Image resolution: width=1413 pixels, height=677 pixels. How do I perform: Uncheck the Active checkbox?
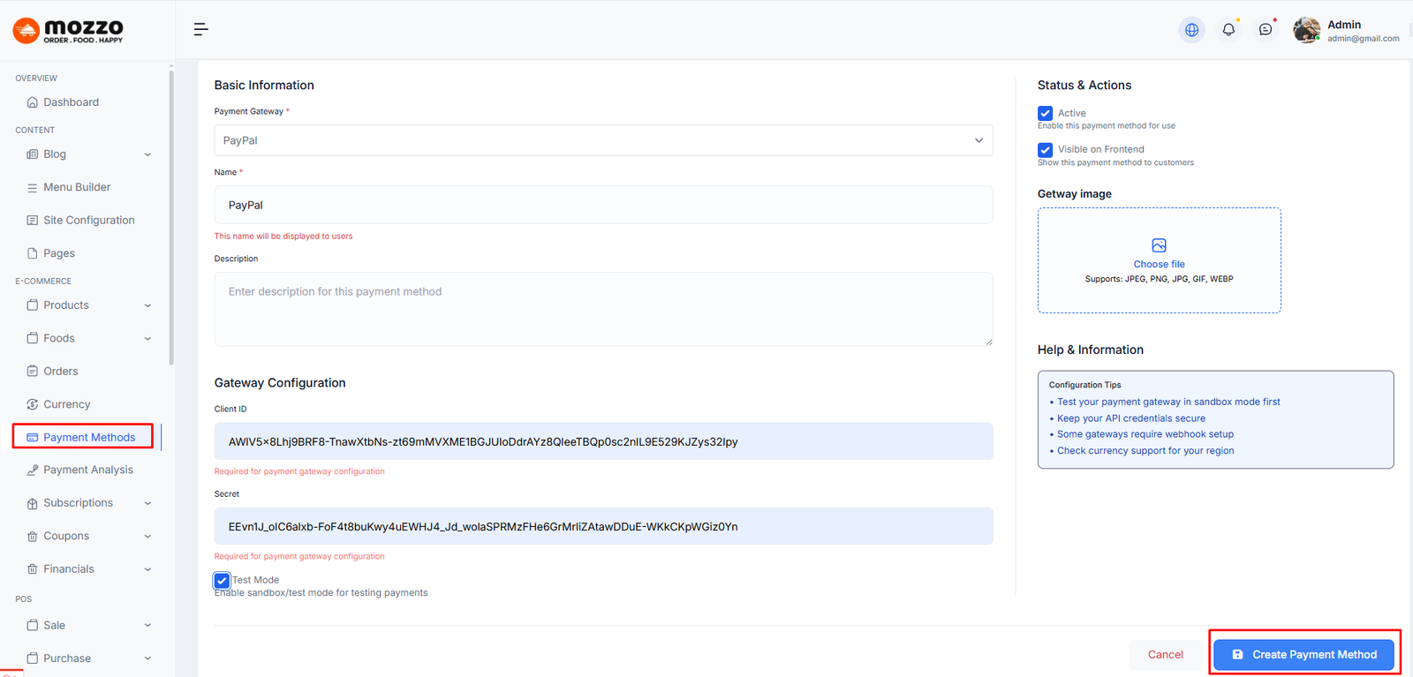click(1046, 113)
